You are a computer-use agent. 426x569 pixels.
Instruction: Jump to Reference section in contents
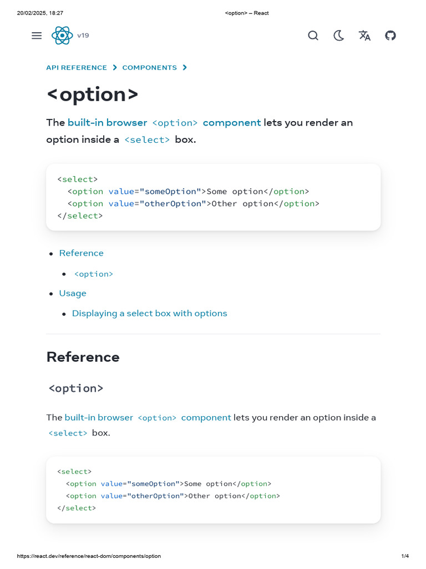(81, 253)
